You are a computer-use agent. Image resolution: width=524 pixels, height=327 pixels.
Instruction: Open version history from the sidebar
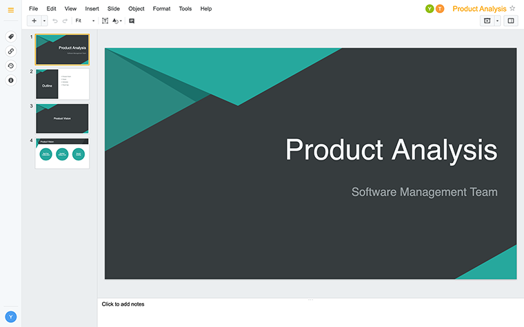pyautogui.click(x=10, y=65)
